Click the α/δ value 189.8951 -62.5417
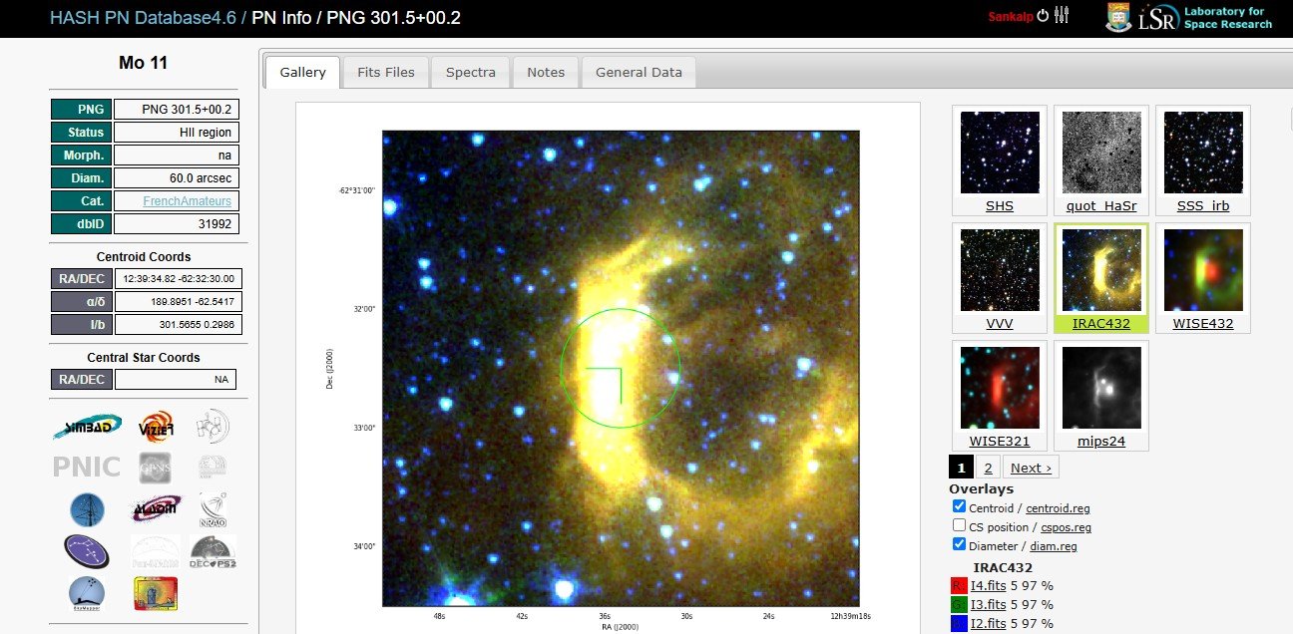 (x=179, y=302)
